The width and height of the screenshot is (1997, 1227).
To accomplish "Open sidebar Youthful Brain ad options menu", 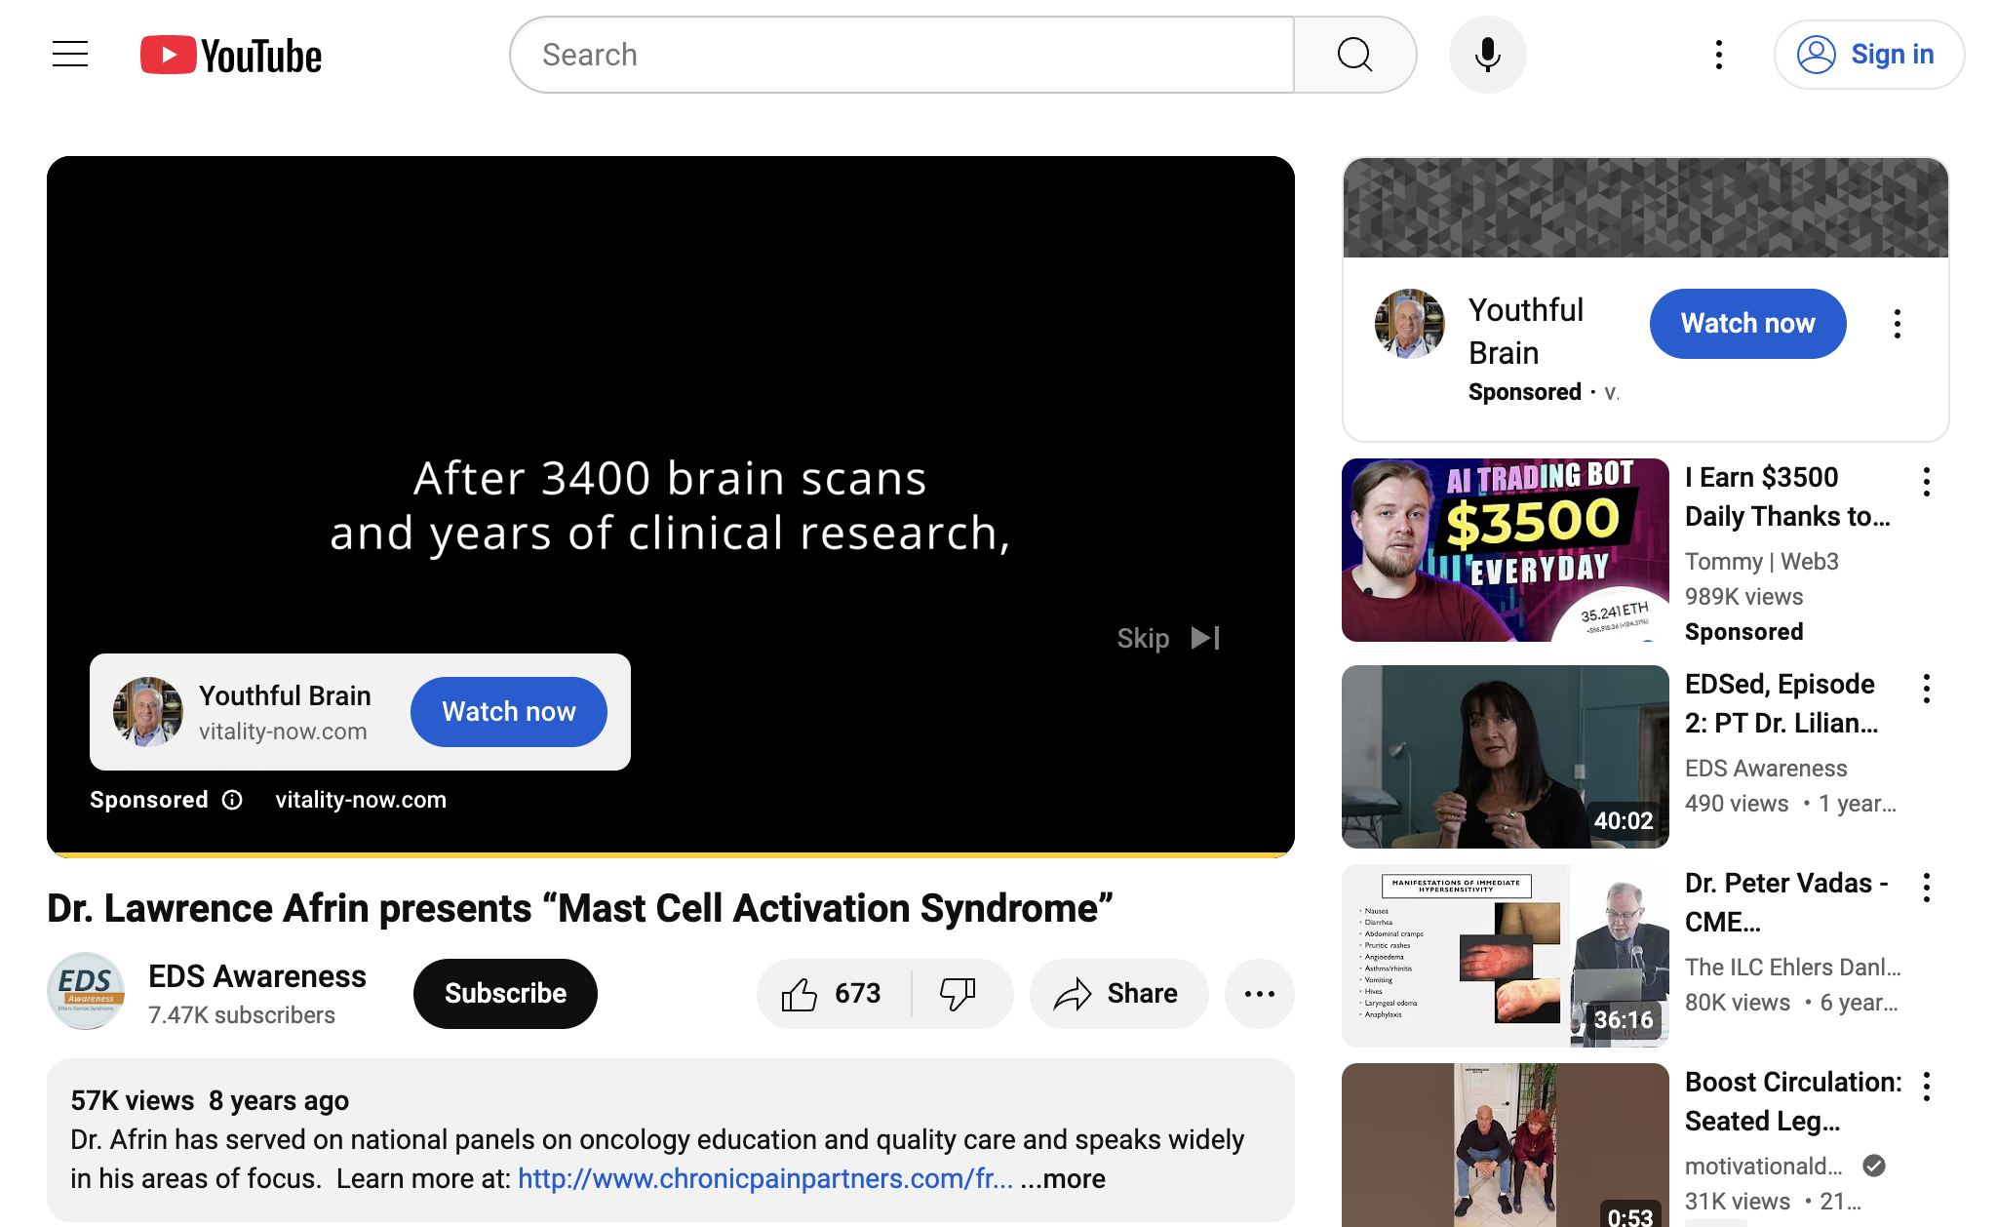I will click(x=1898, y=324).
